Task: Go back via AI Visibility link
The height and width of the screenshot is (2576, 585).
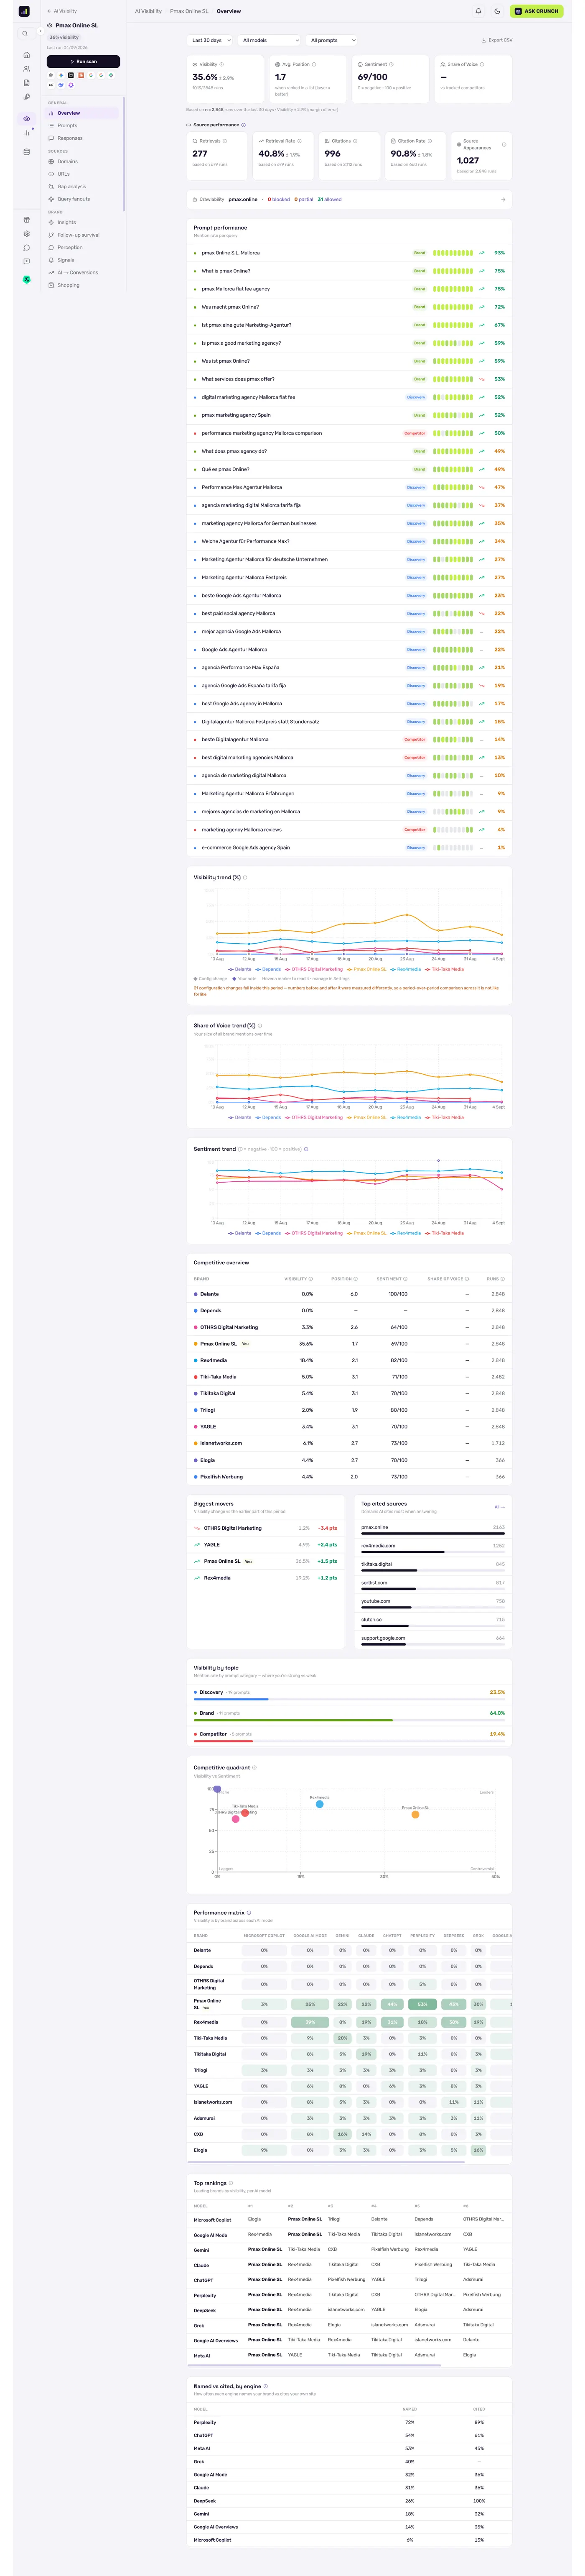Action: coord(62,11)
